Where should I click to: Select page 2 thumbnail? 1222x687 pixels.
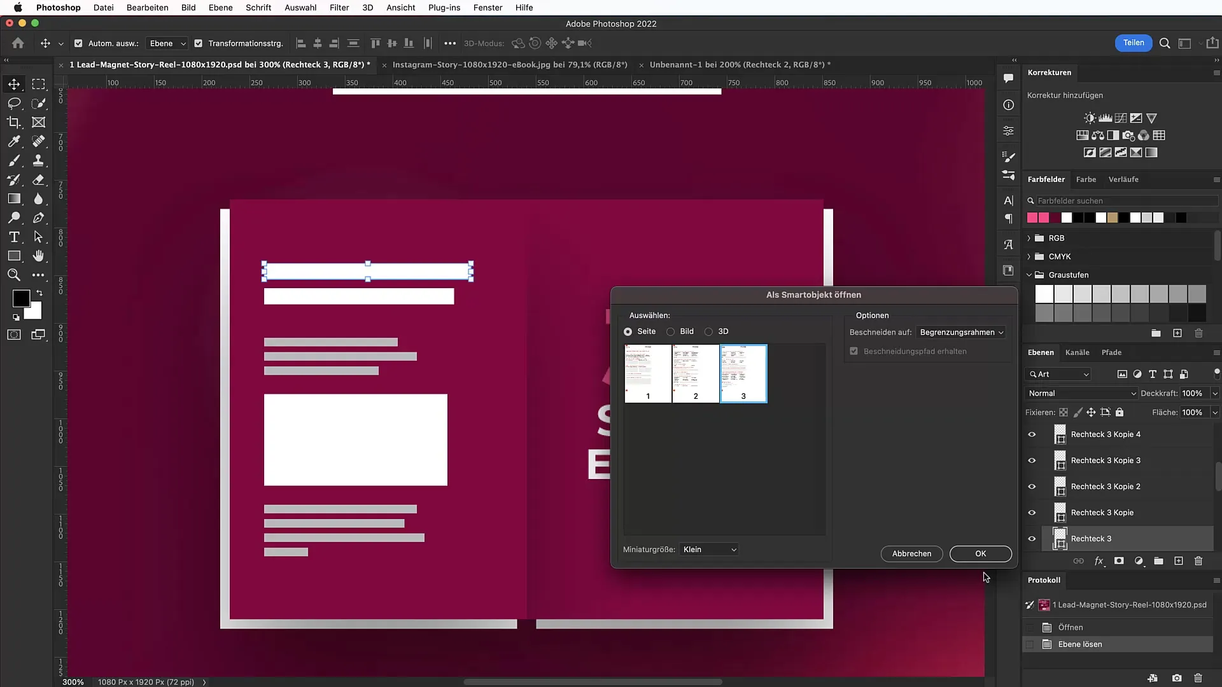(695, 373)
